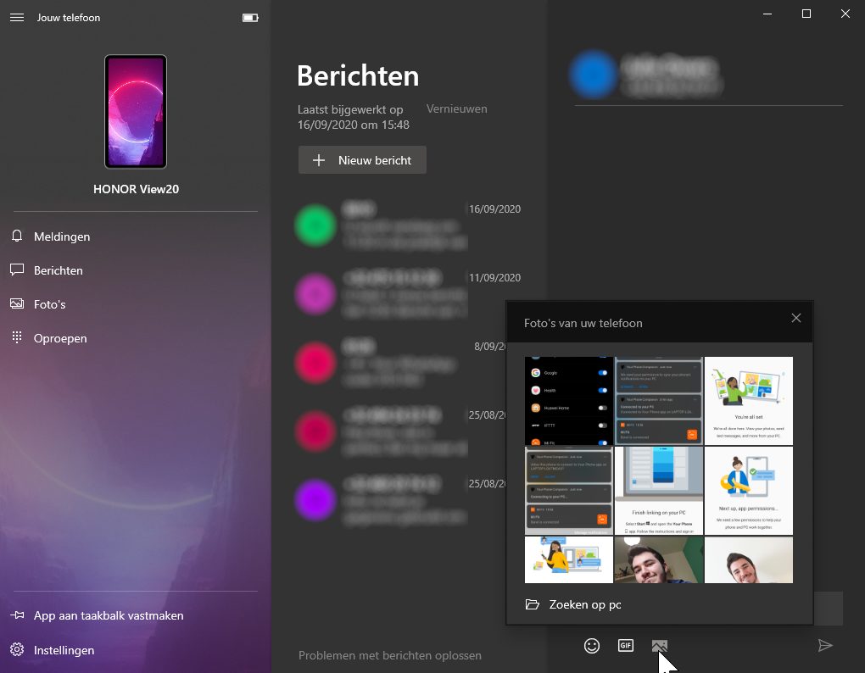Click the Nieuw bericht button
This screenshot has width=865, height=673.
362,160
